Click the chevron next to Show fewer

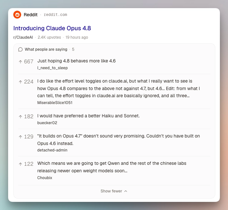click(126, 191)
